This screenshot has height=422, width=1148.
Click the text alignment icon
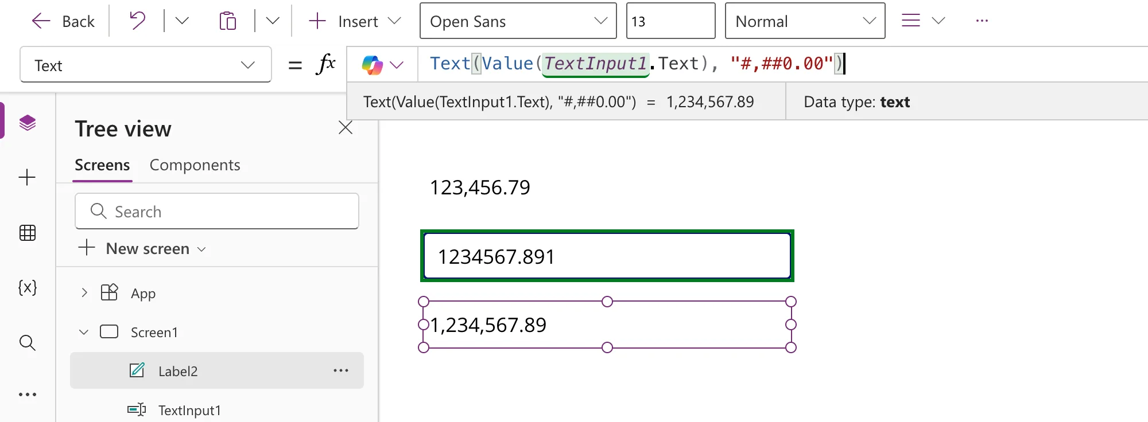911,21
